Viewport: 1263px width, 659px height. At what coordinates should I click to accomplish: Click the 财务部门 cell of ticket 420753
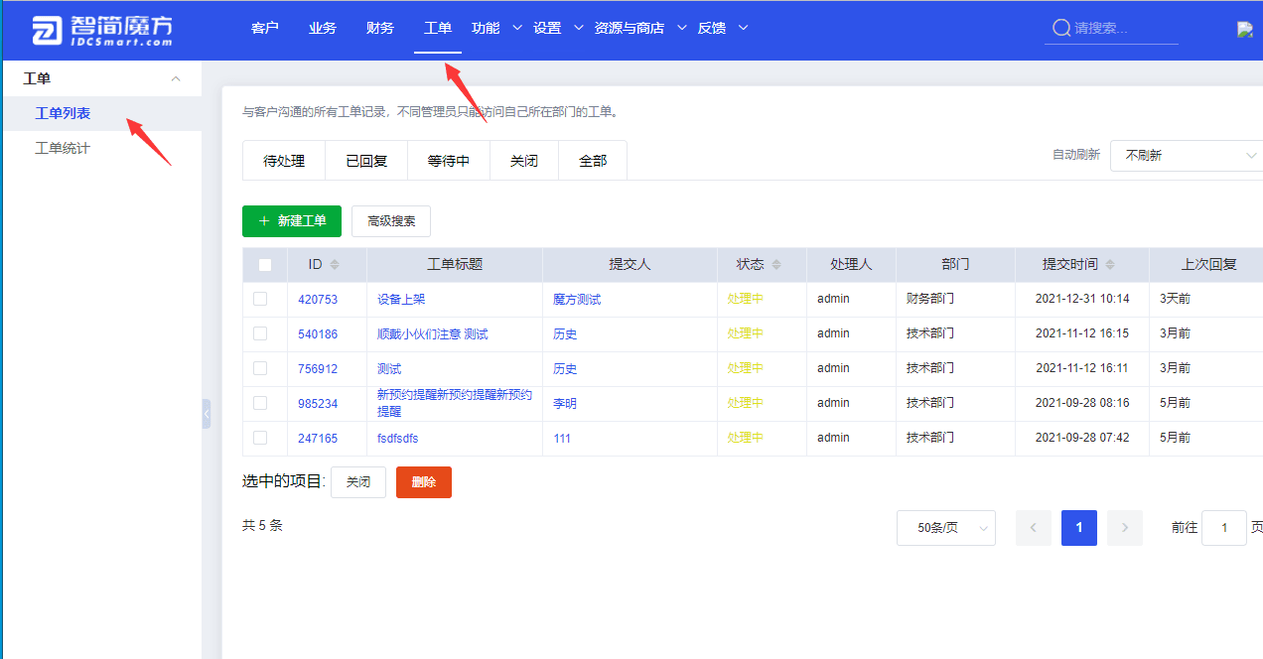coord(930,299)
